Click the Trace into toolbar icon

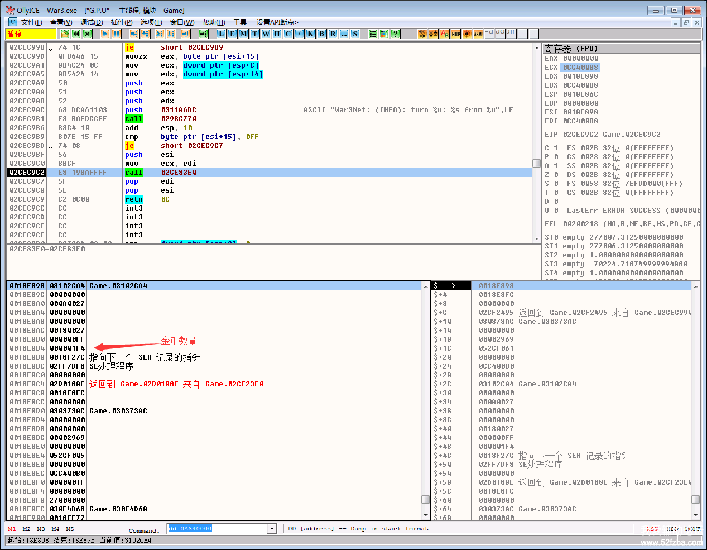pos(160,34)
